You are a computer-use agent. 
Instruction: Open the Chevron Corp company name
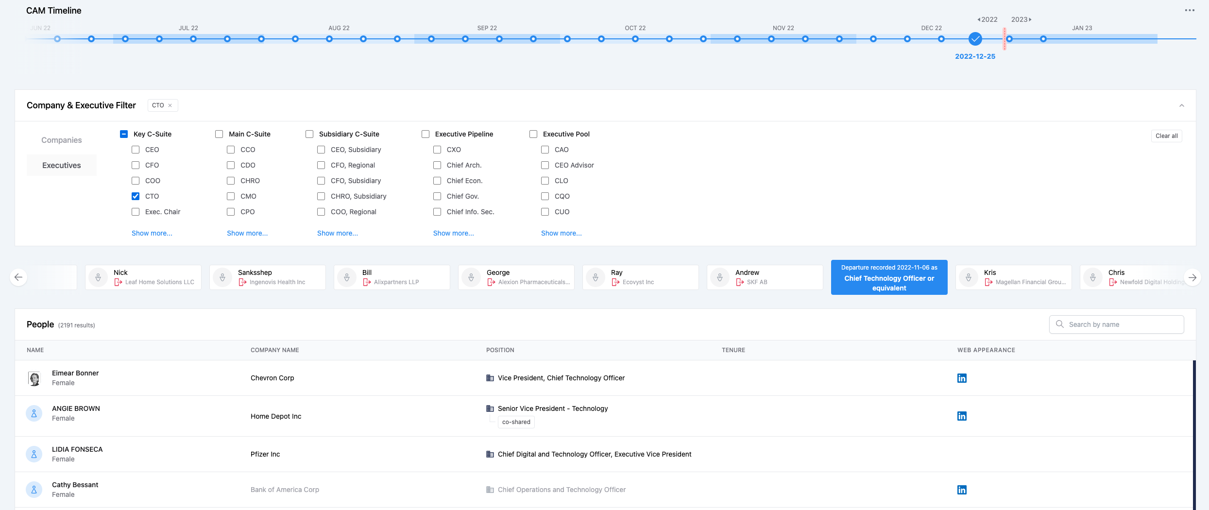(x=272, y=378)
